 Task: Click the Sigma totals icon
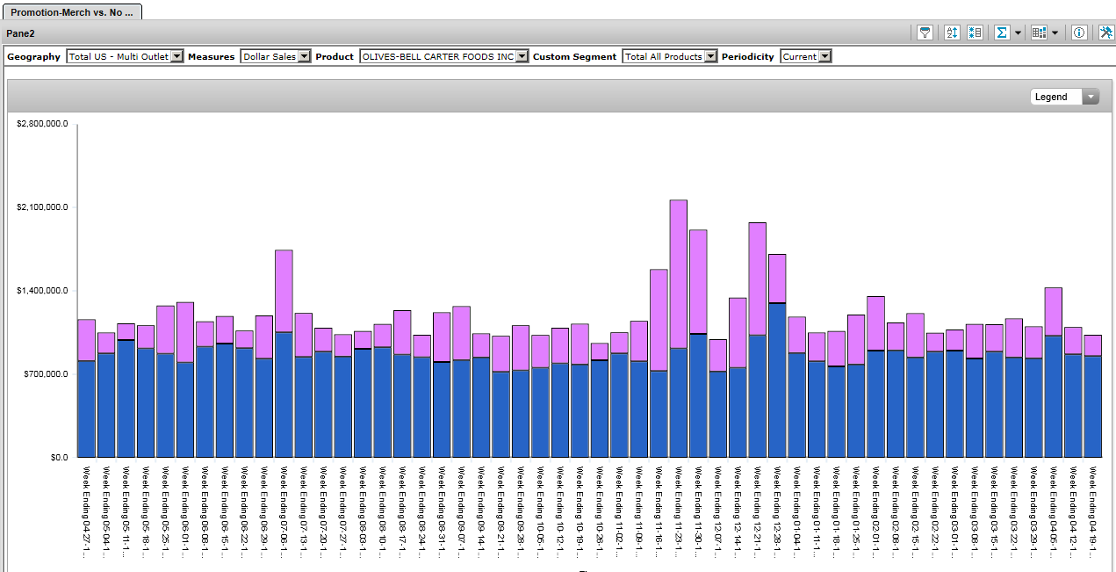(1002, 33)
